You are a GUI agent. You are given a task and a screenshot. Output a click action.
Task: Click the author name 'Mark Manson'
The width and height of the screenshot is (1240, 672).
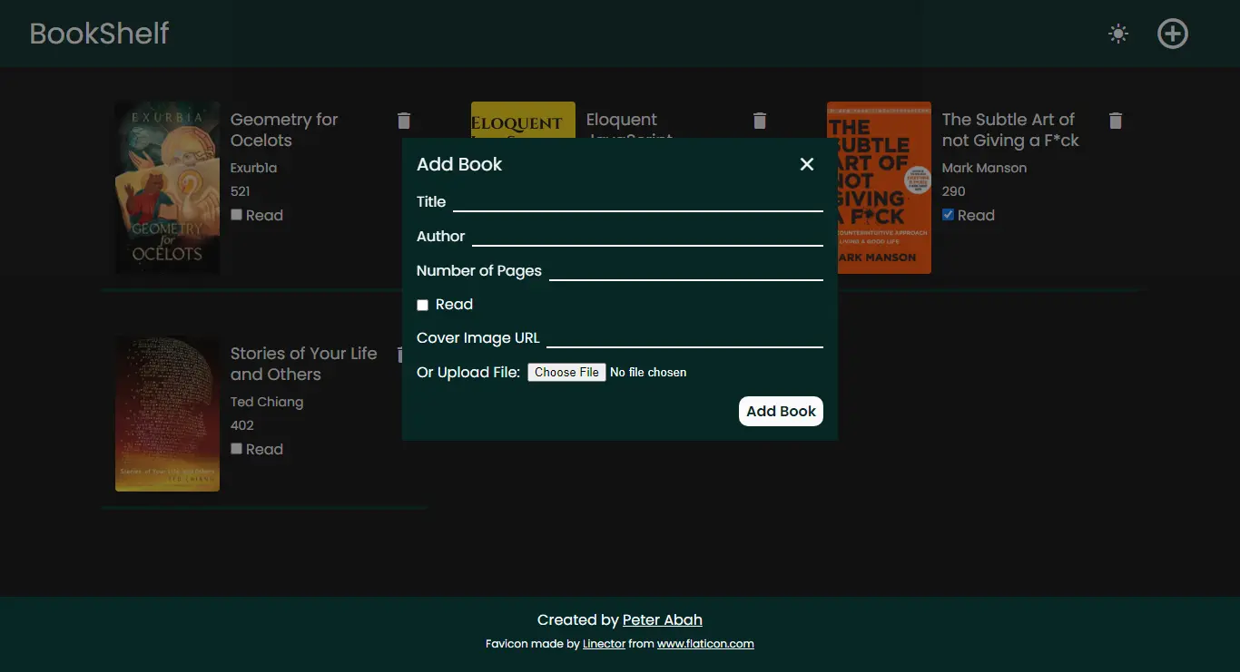click(x=984, y=168)
